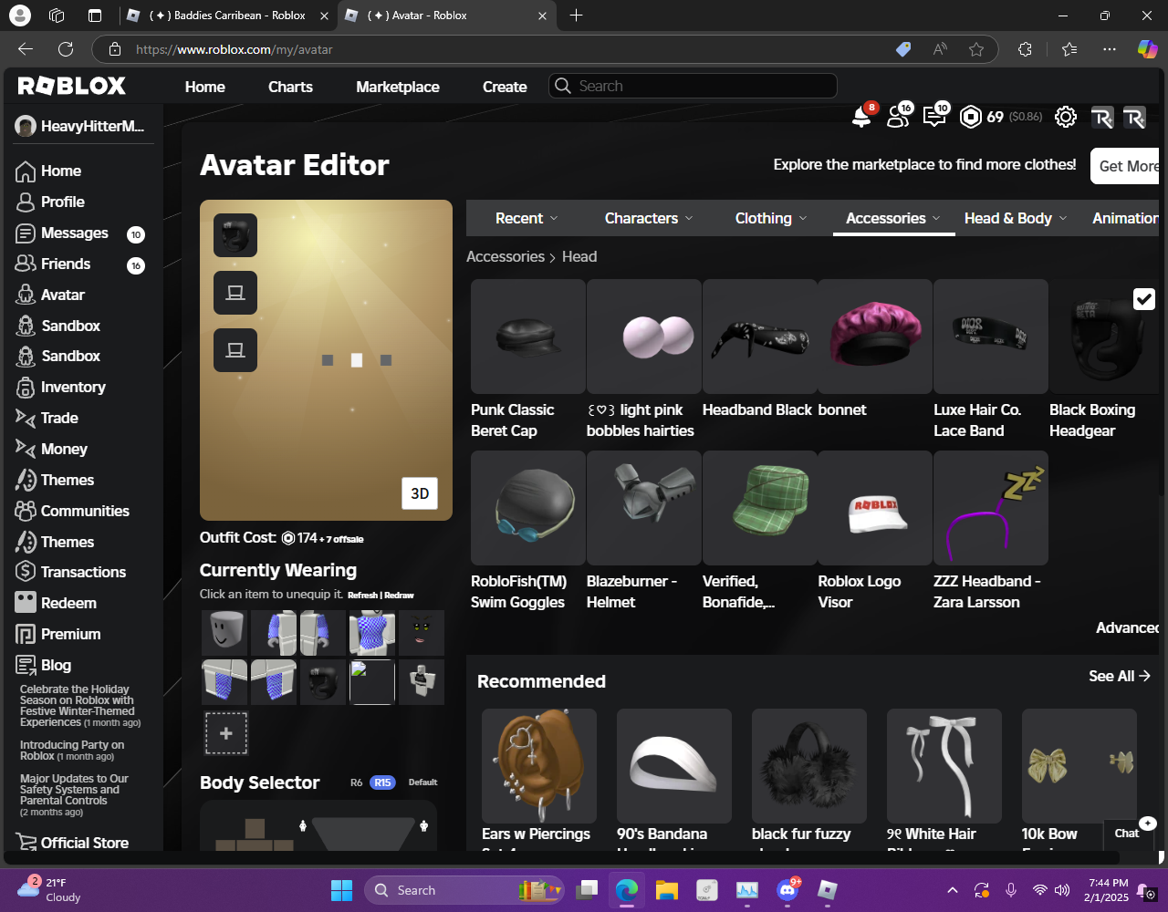Expand the Recent dropdown tab
1168x912 pixels.
[527, 218]
